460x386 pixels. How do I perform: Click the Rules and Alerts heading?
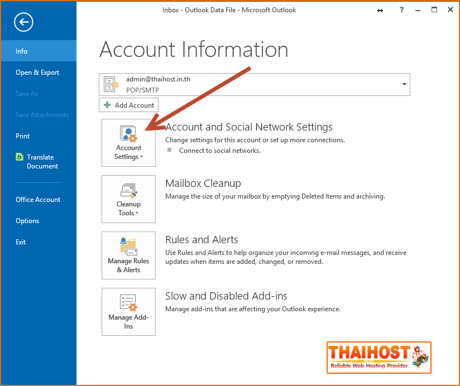pyautogui.click(x=202, y=239)
